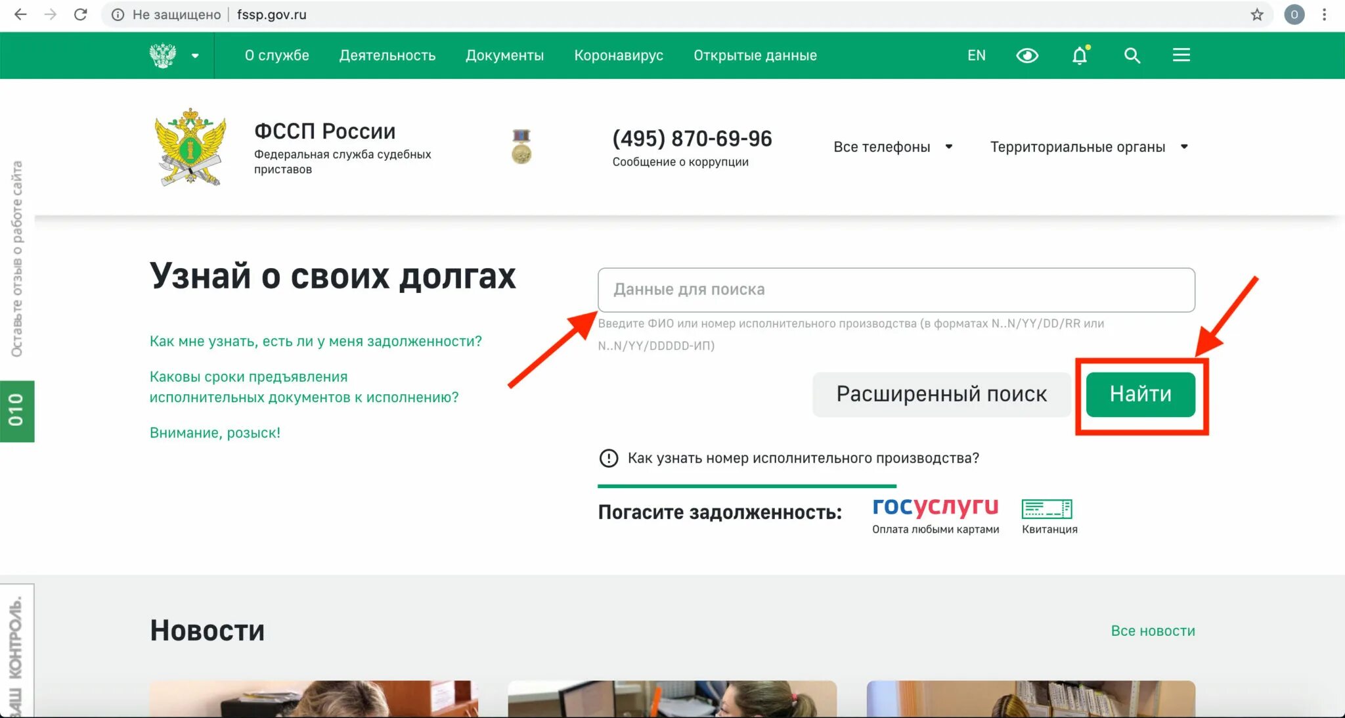Click 'Сообщение о коррупции' text
The width and height of the screenshot is (1345, 718).
point(680,162)
